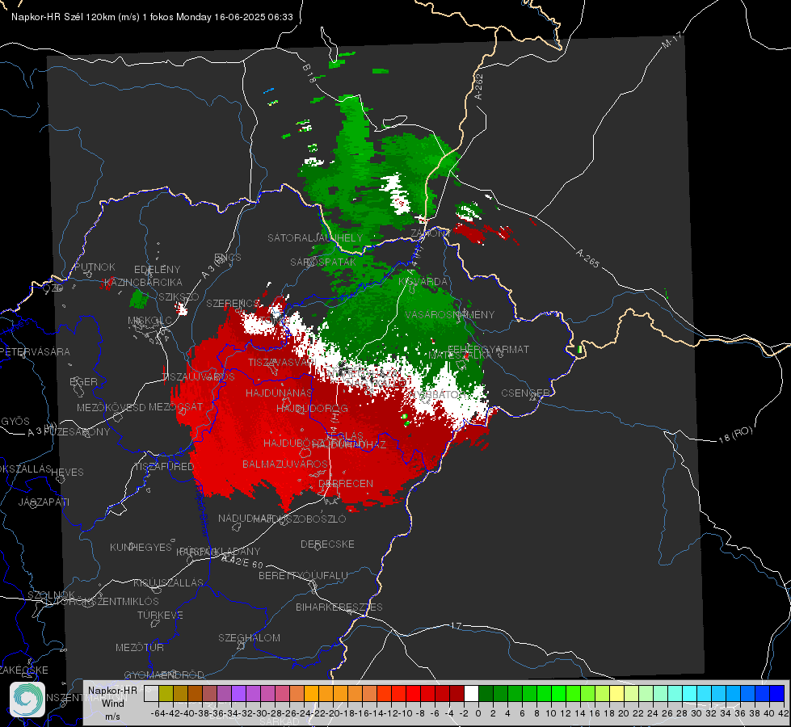Viewport: 791px width, 727px height.
Task: Click the KISVÁRDA town label
Action: (x=423, y=281)
